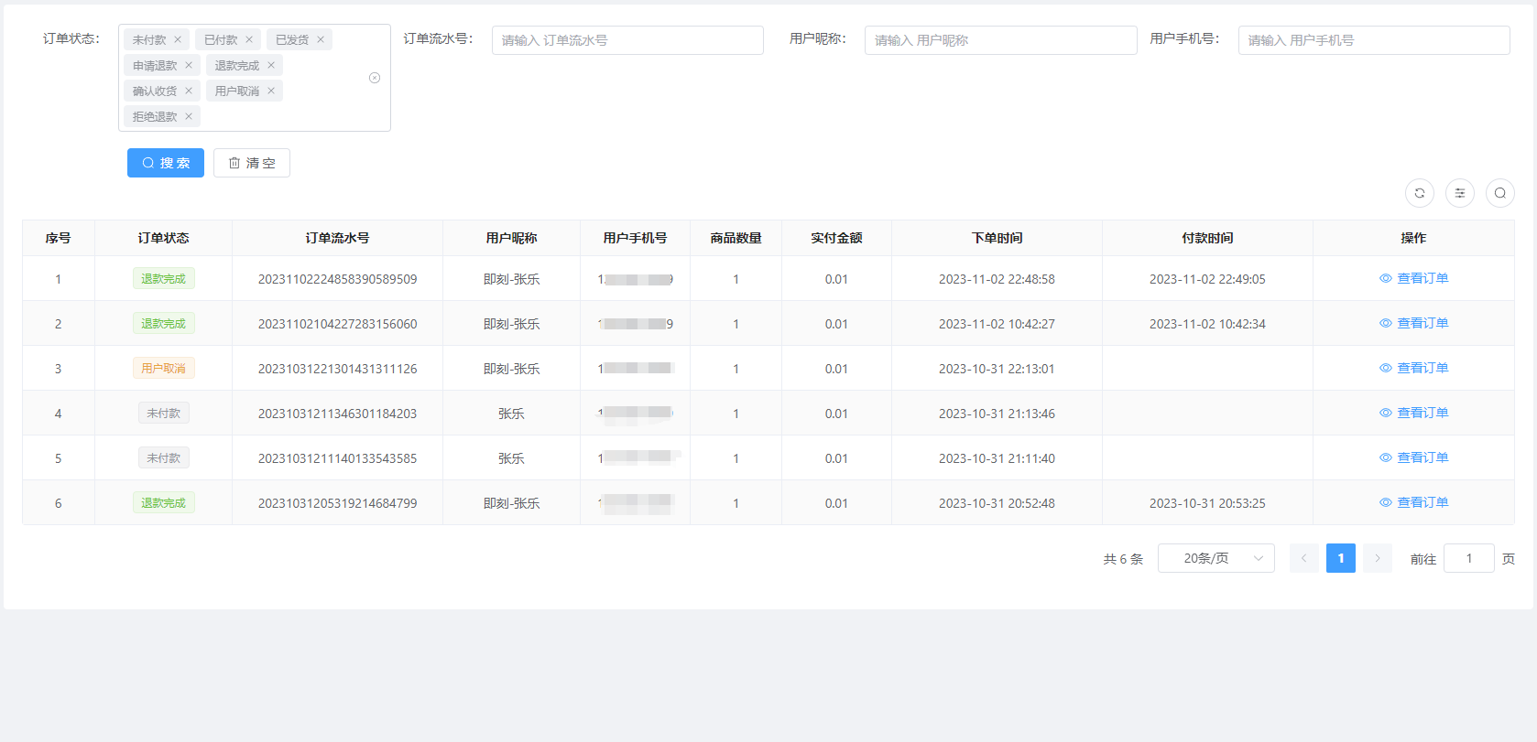Select page 1 in pagination

pos(1340,558)
